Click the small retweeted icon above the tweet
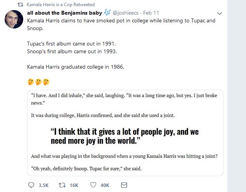Screen dimensions: 246x192 (x=20, y=4)
